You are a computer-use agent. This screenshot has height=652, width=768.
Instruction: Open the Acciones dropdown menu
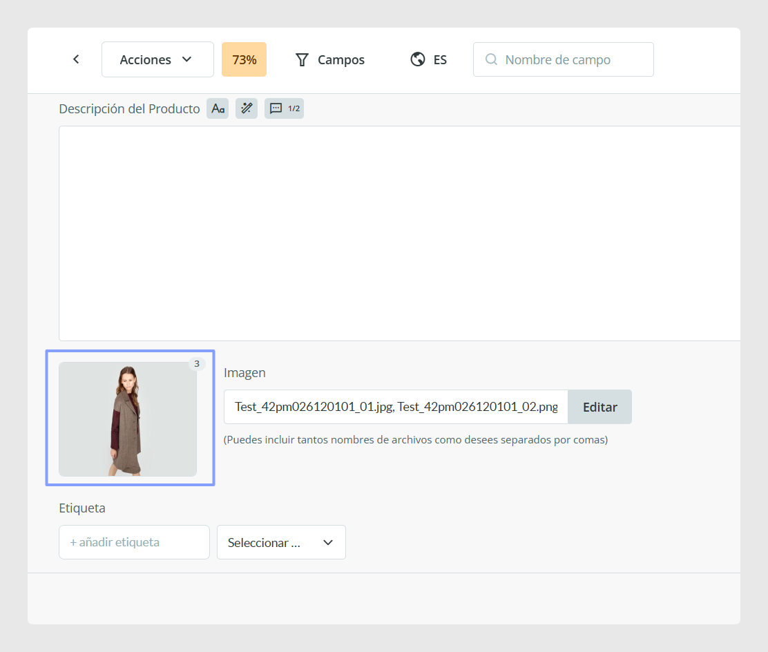tap(157, 59)
